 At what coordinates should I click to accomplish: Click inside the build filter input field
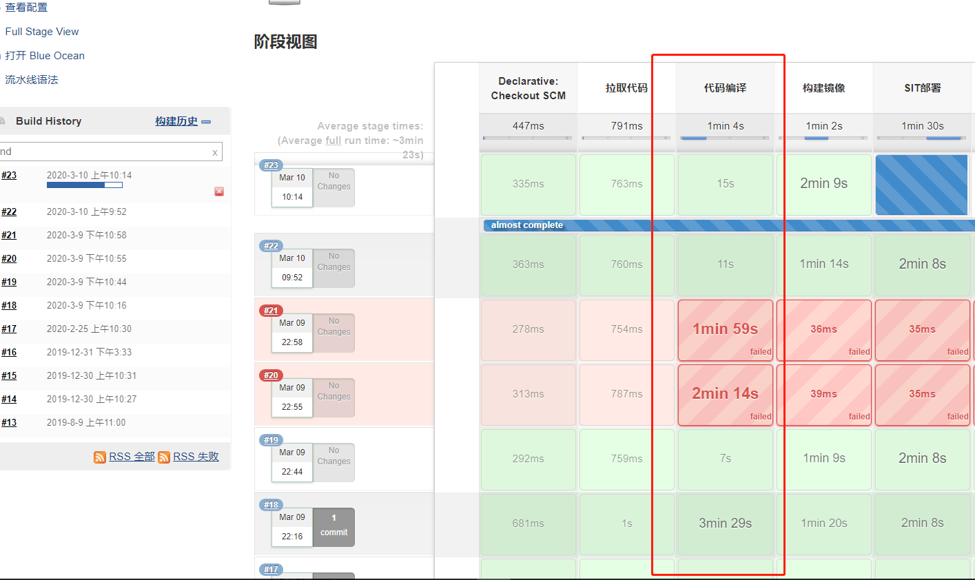(x=103, y=152)
